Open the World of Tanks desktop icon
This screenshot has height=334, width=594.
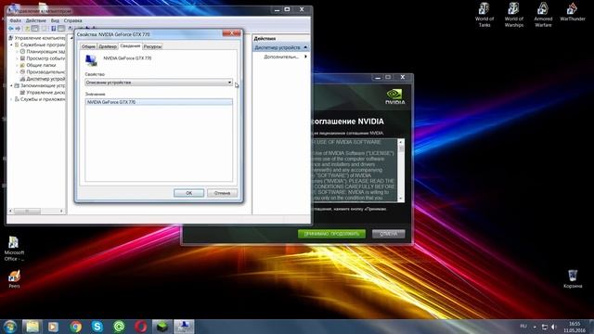click(484, 15)
